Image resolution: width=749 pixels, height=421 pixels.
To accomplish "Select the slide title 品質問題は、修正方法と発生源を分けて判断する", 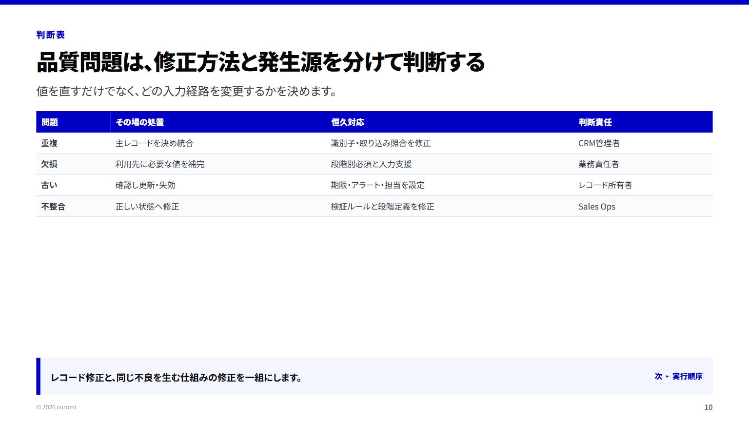I will (260, 62).
